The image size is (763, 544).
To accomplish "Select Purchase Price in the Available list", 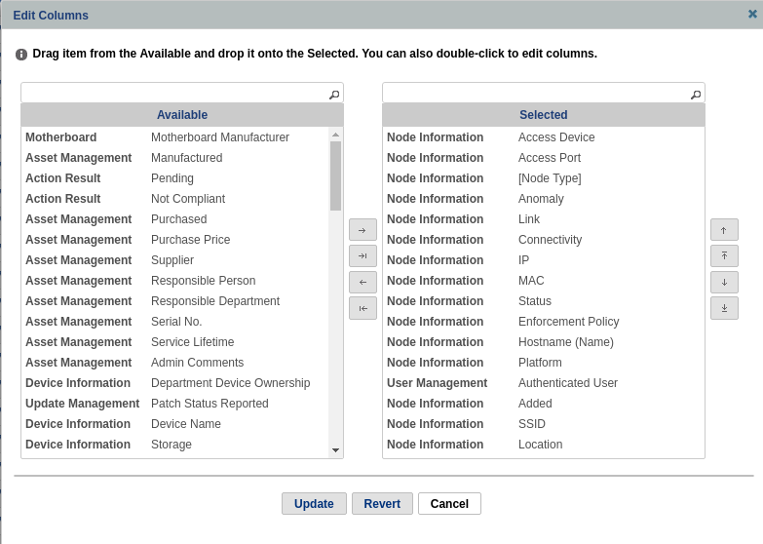I will point(190,240).
